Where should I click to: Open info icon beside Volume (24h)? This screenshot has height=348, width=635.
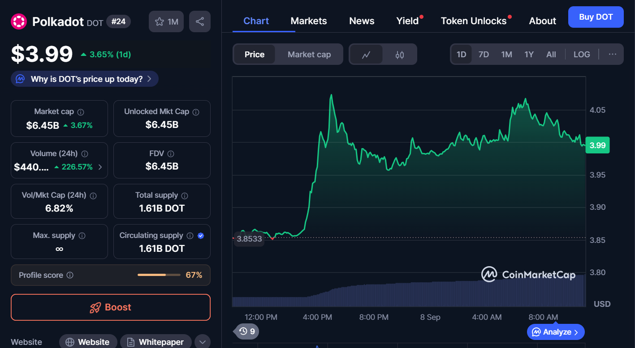tap(85, 154)
